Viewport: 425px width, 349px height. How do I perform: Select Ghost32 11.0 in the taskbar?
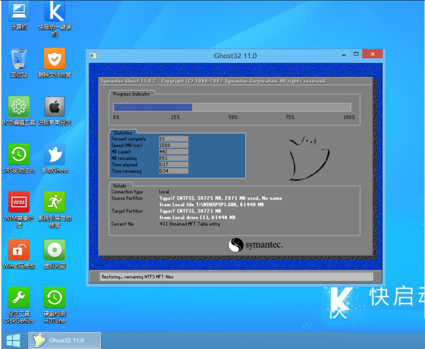click(x=64, y=340)
